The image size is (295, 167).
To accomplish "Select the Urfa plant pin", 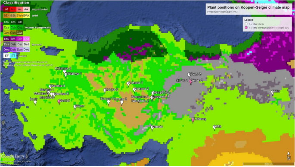I will (214, 128).
